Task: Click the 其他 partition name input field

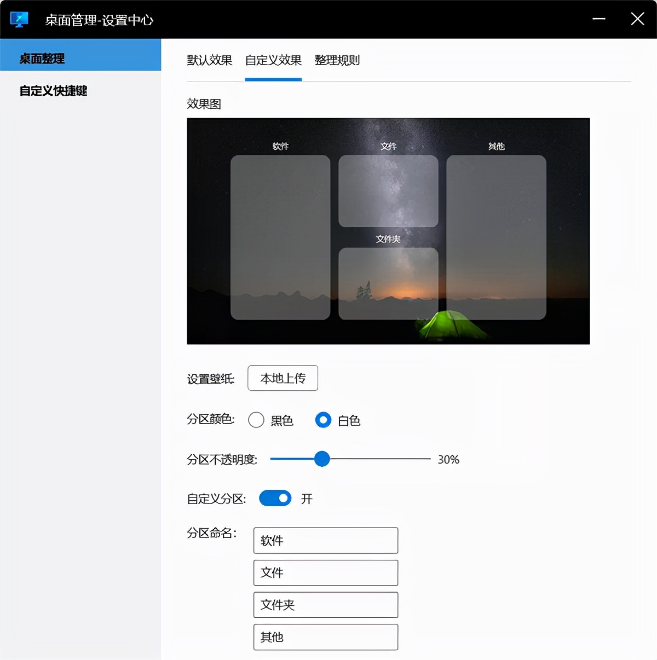Action: (325, 637)
